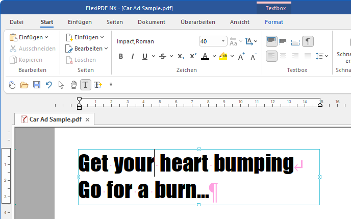Select the text editing T tool
351x219 pixels.
(x=86, y=85)
